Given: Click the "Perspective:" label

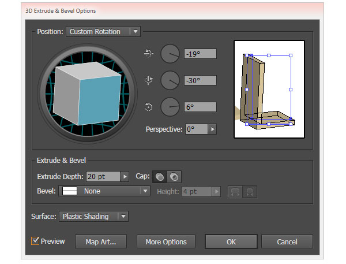Looking at the screenshot, I should click(x=164, y=129).
